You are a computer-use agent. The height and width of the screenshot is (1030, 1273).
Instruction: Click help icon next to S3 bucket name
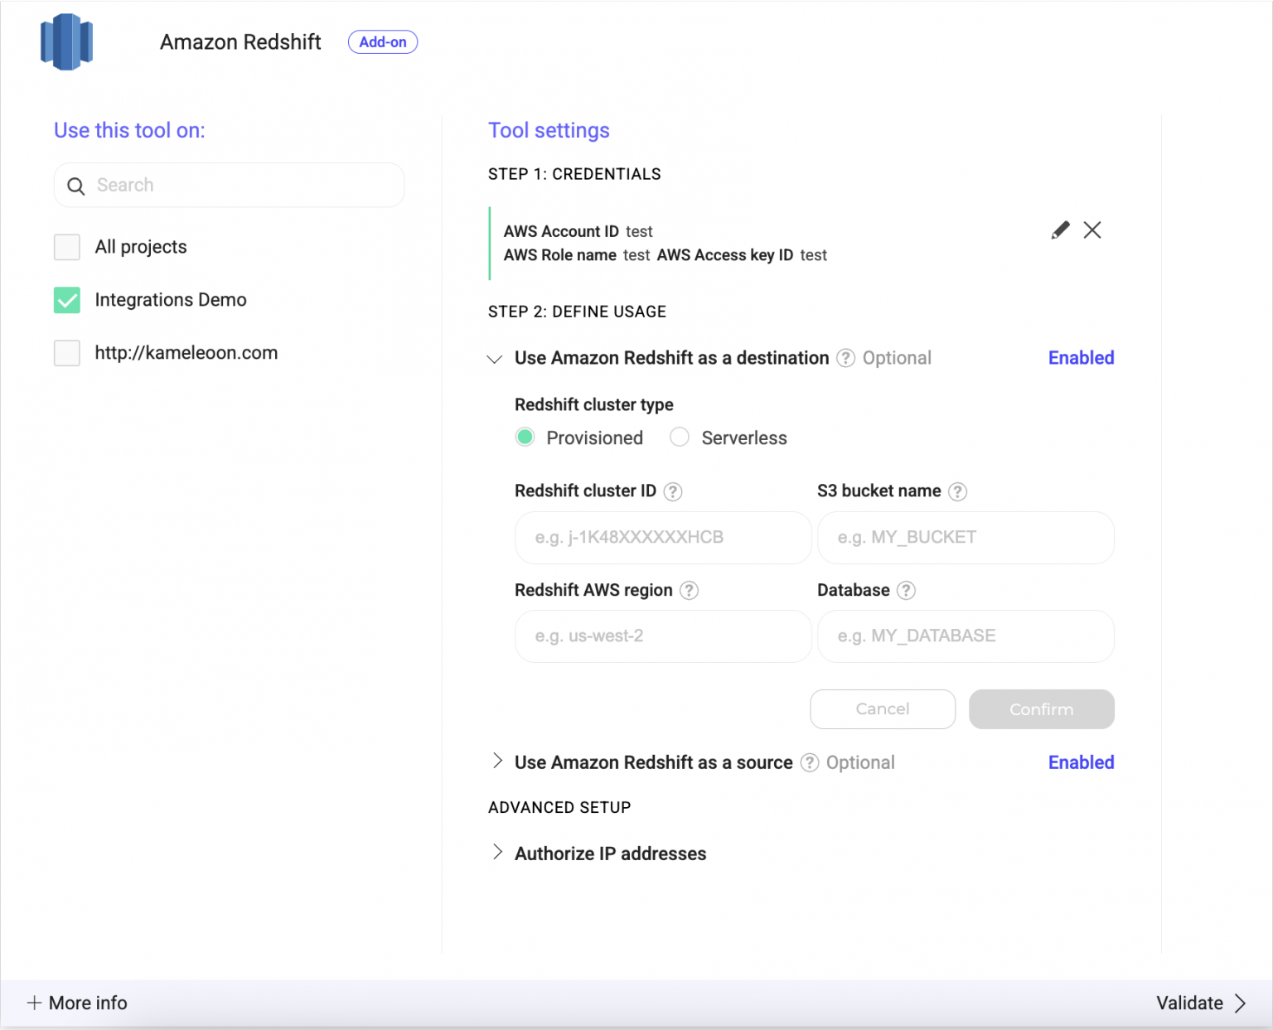[957, 491]
